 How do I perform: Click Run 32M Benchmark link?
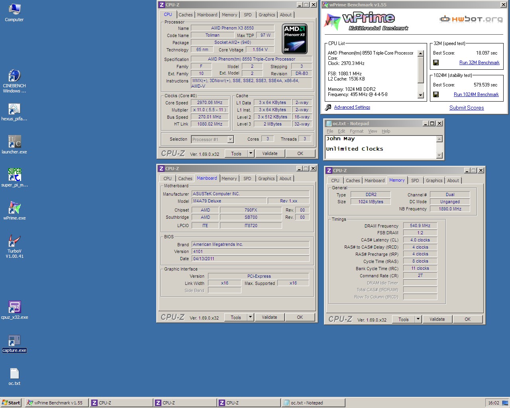tap(479, 63)
